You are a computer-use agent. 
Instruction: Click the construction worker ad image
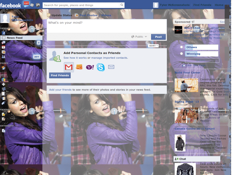click(x=186, y=85)
